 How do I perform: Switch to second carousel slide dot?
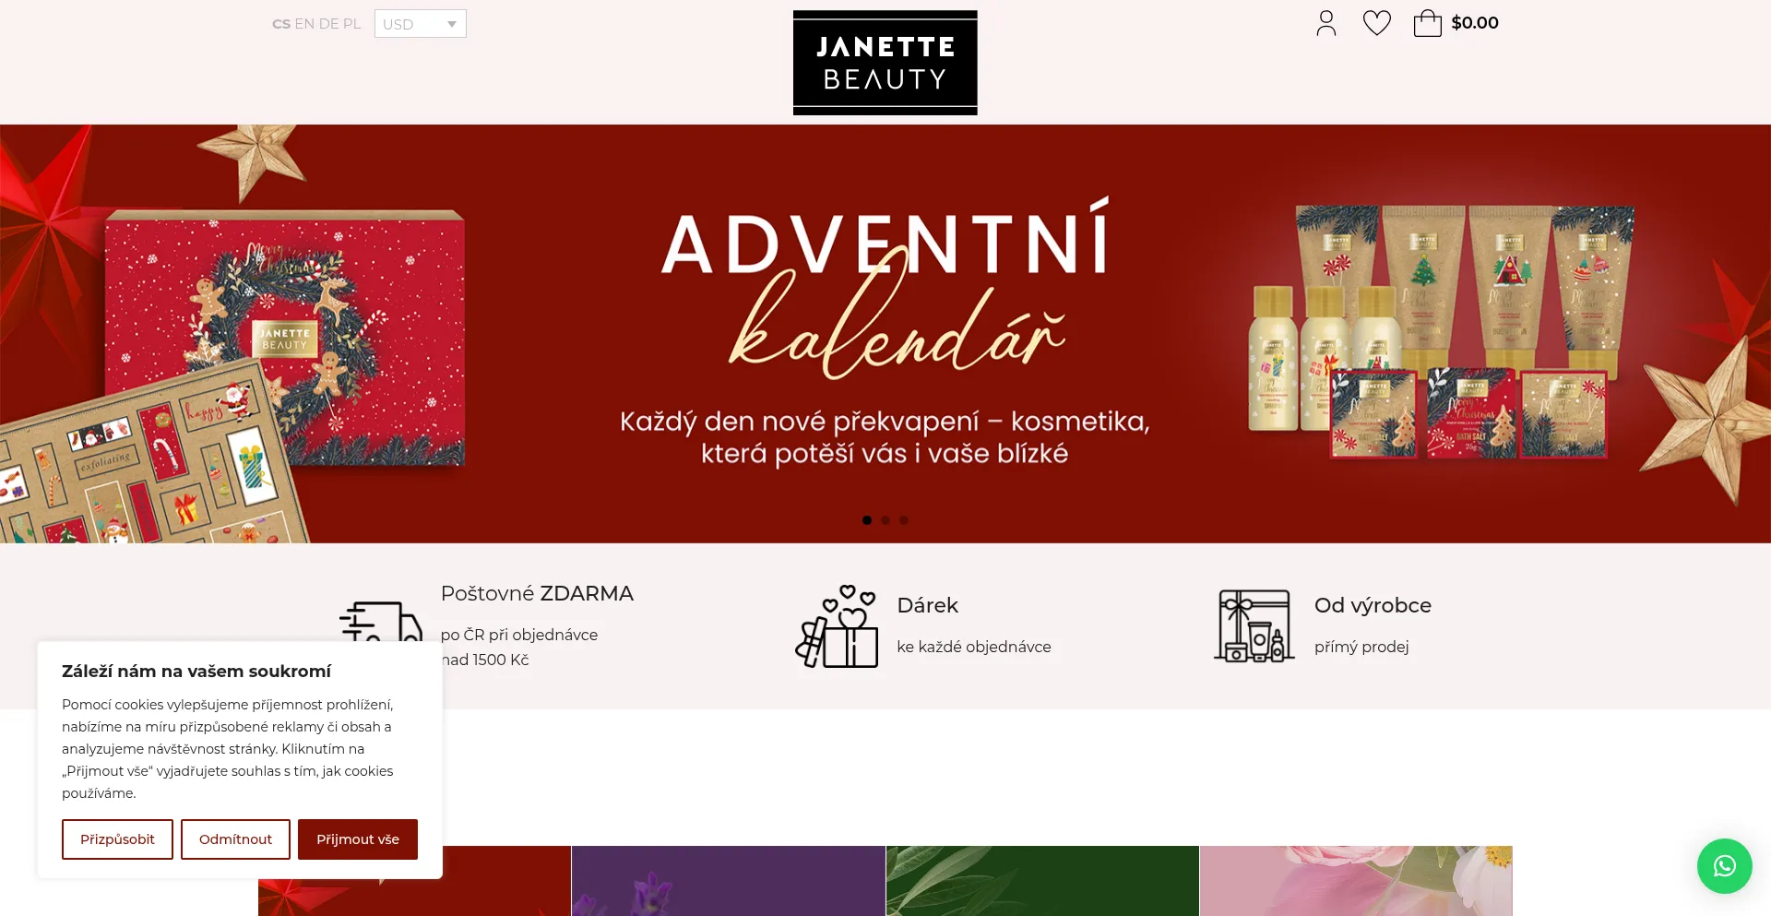click(885, 520)
